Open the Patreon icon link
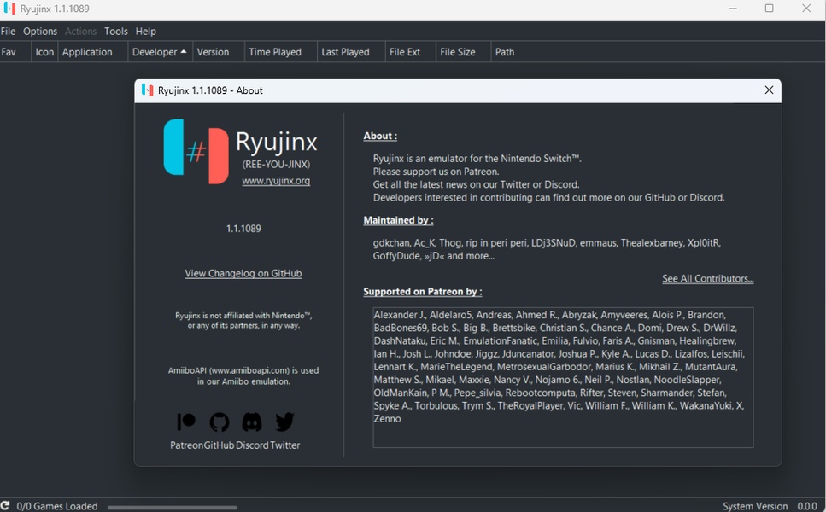 [x=186, y=422]
